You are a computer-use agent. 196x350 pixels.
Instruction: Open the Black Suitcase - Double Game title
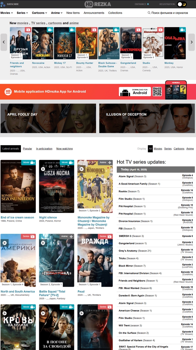point(108,65)
